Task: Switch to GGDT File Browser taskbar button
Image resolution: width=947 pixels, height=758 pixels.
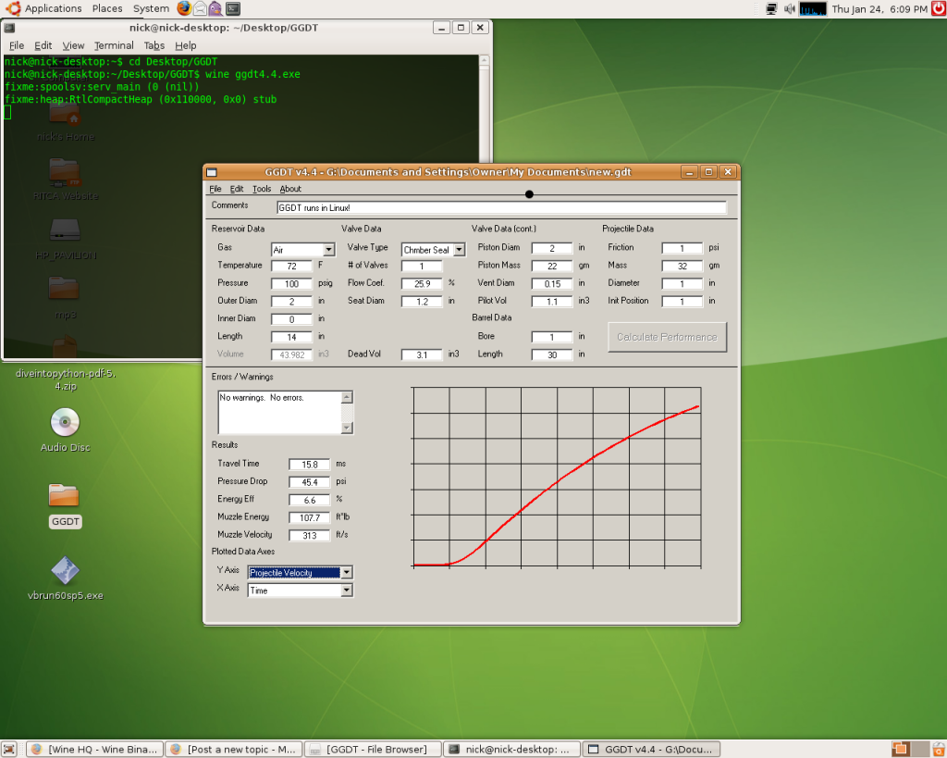Action: tap(371, 749)
